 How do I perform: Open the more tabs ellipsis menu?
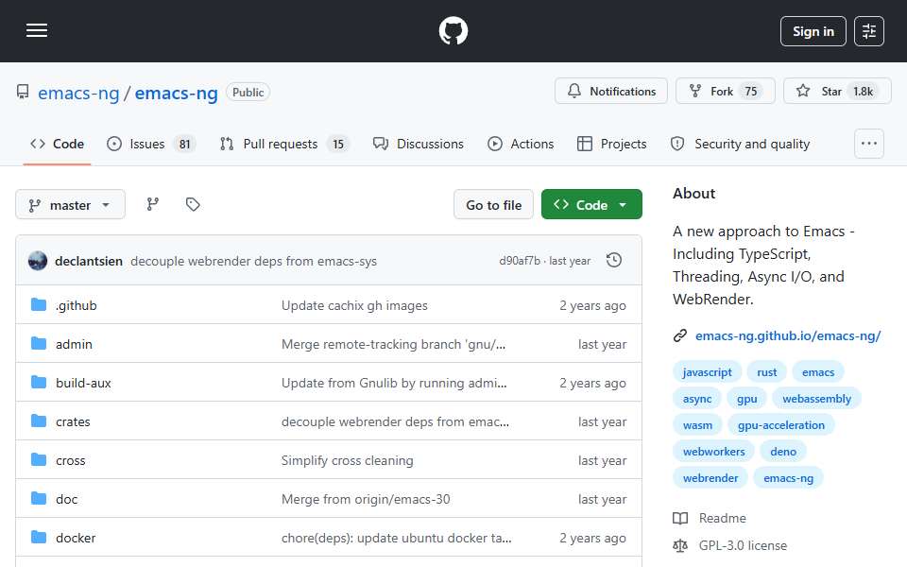(x=869, y=144)
